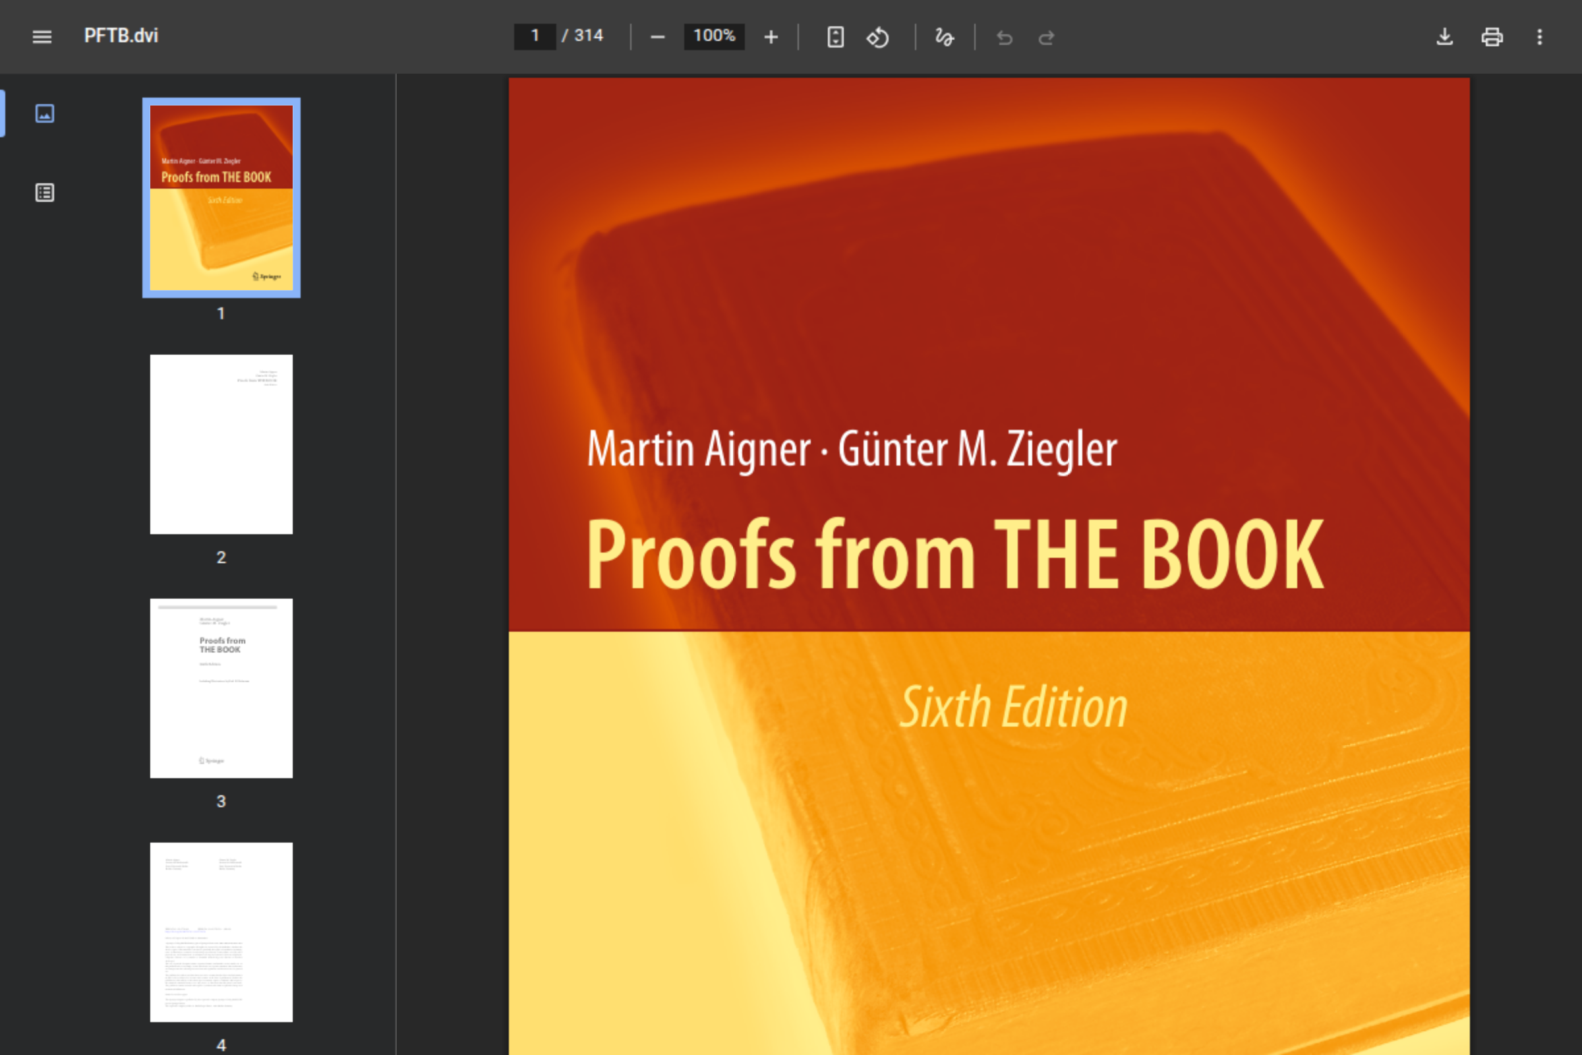The image size is (1582, 1055).
Task: Download the PDF file
Action: (1444, 37)
